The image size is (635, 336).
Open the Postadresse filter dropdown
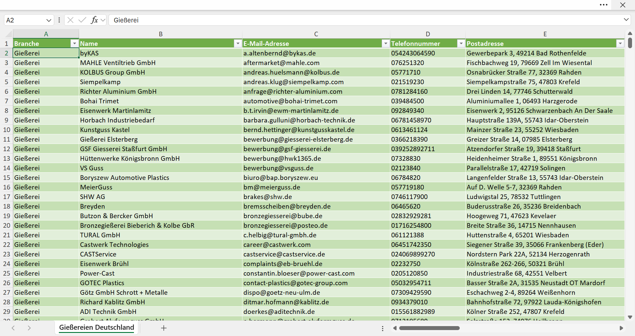point(620,44)
